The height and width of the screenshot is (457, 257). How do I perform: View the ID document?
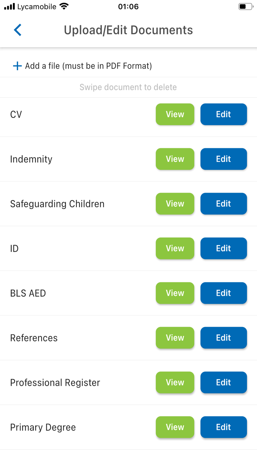[175, 248]
